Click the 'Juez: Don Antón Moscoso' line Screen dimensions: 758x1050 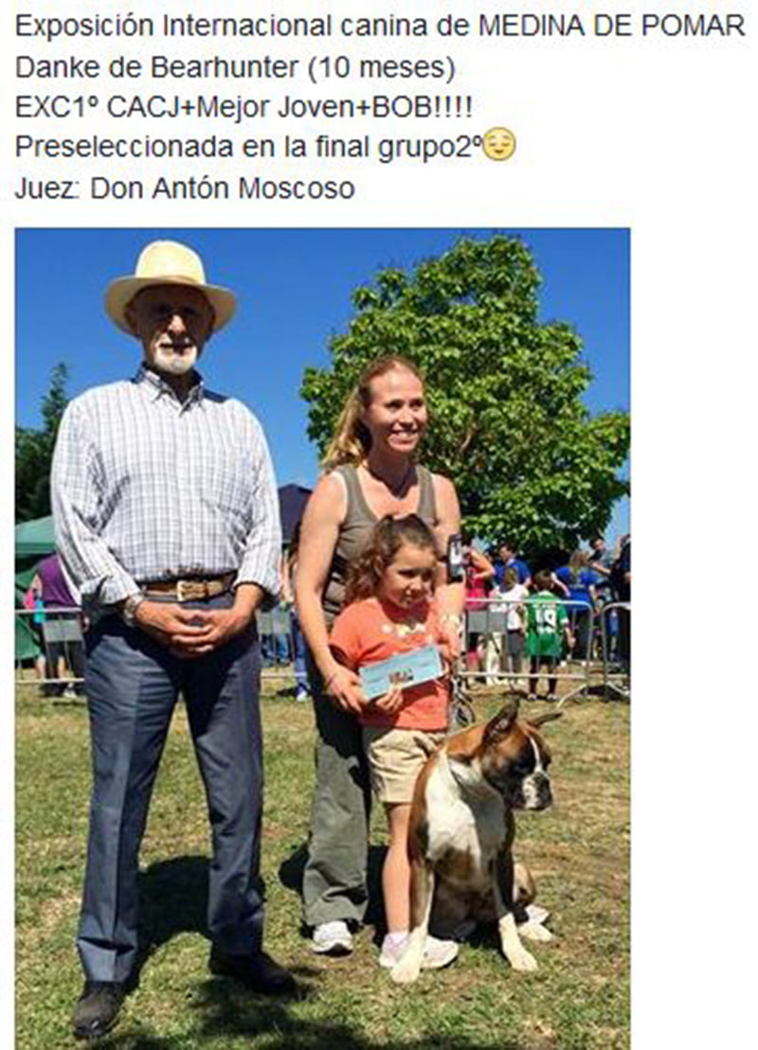point(185,188)
